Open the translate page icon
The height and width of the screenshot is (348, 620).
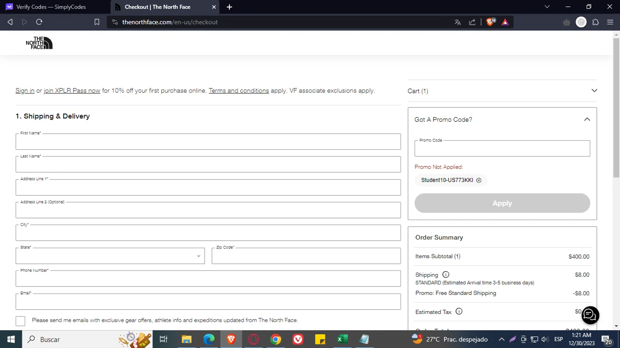click(x=458, y=22)
